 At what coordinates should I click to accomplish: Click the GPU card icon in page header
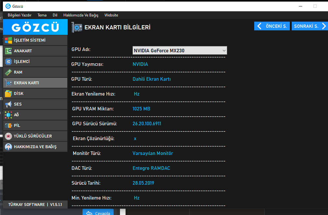click(77, 27)
